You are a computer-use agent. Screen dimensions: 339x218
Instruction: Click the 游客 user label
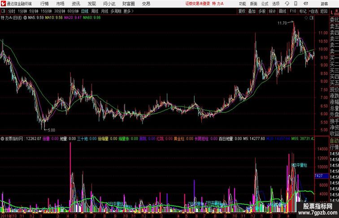pos(324,4)
